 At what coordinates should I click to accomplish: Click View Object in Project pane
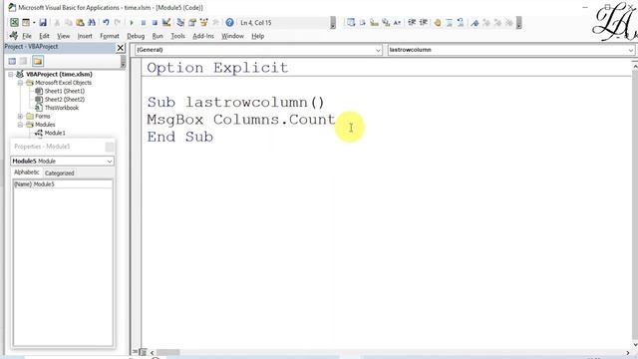24,61
